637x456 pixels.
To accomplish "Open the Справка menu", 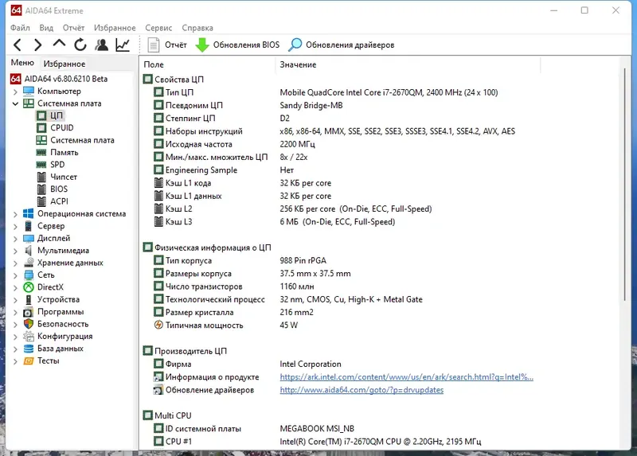I will [x=197, y=28].
